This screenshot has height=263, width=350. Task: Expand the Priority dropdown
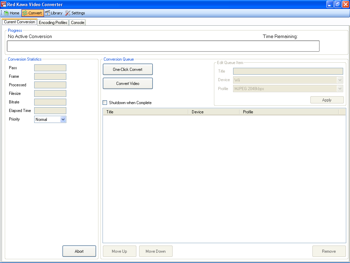tap(63, 120)
